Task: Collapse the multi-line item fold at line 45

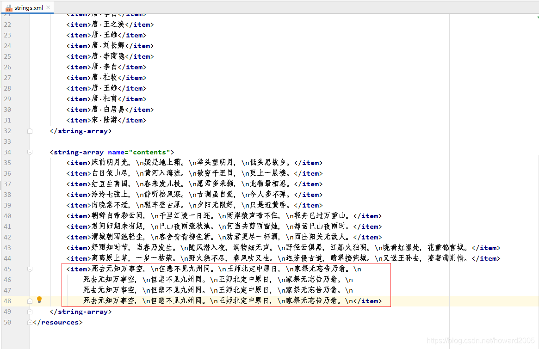Action: [x=30, y=269]
